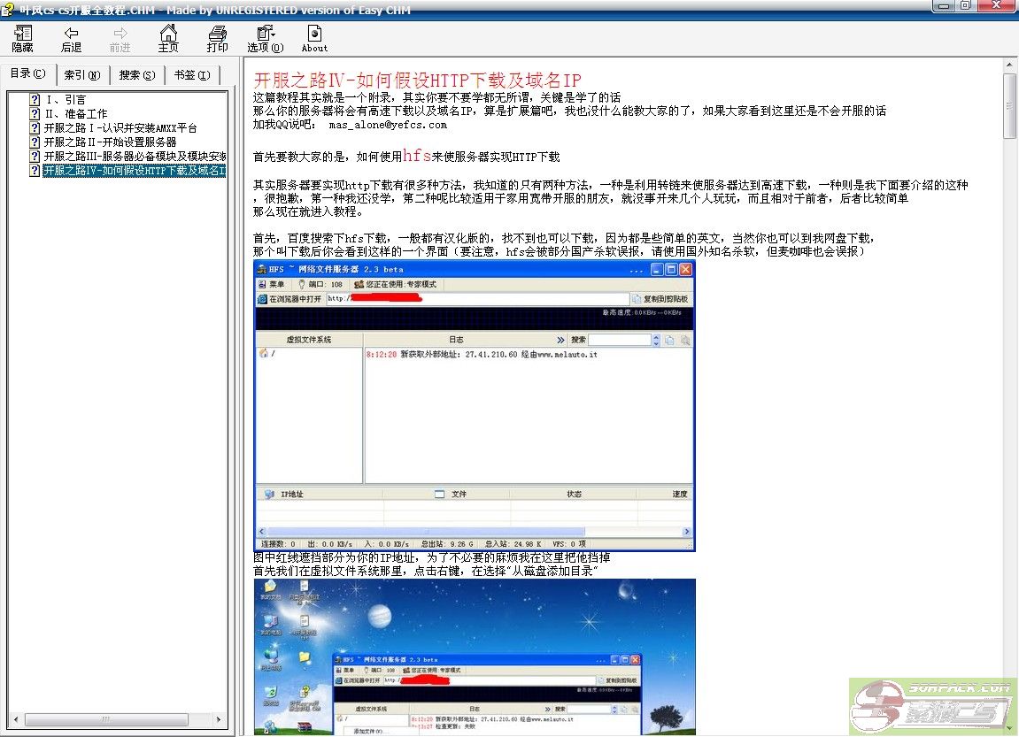1019x737 pixels.
Task: Click the page icon beside the highlighted '开服之路IV' topic
Action: point(35,171)
